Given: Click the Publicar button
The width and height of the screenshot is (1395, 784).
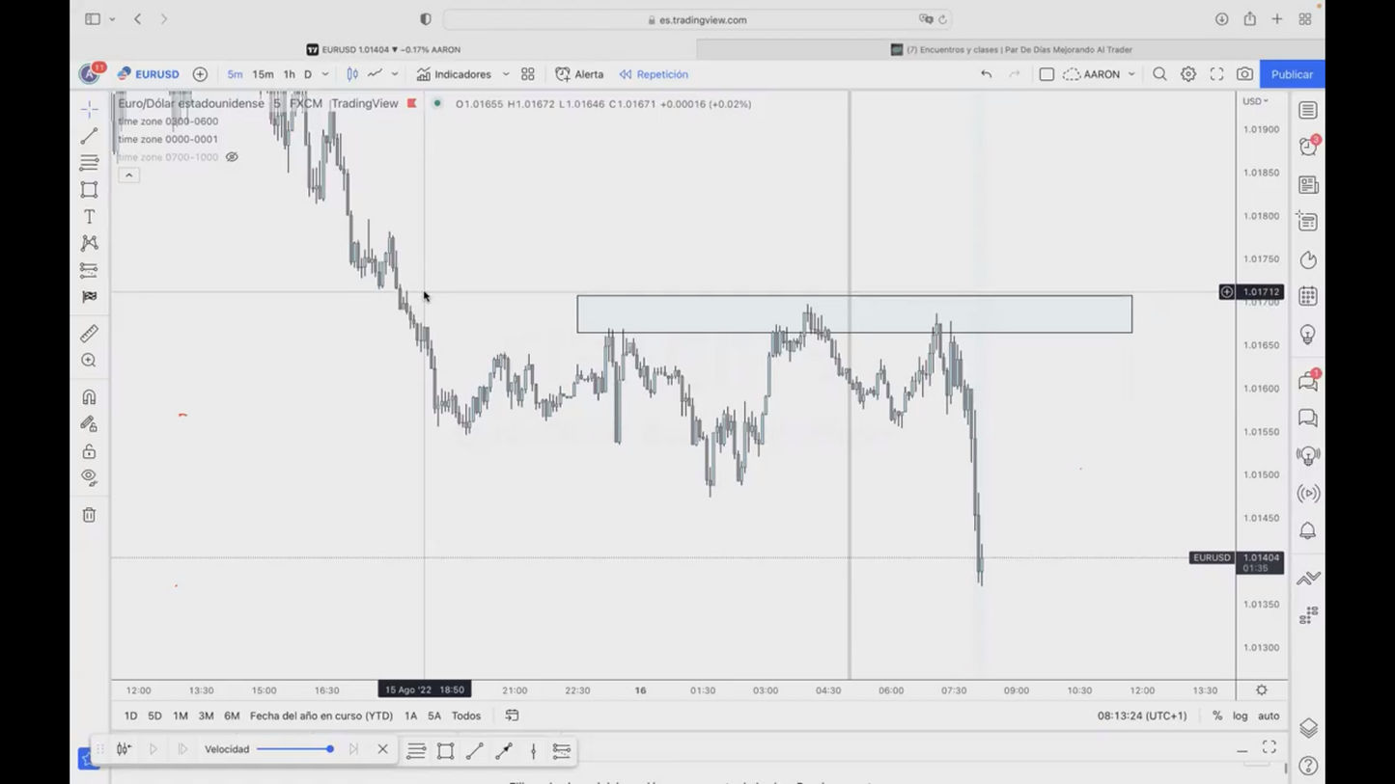Looking at the screenshot, I should click(1291, 74).
